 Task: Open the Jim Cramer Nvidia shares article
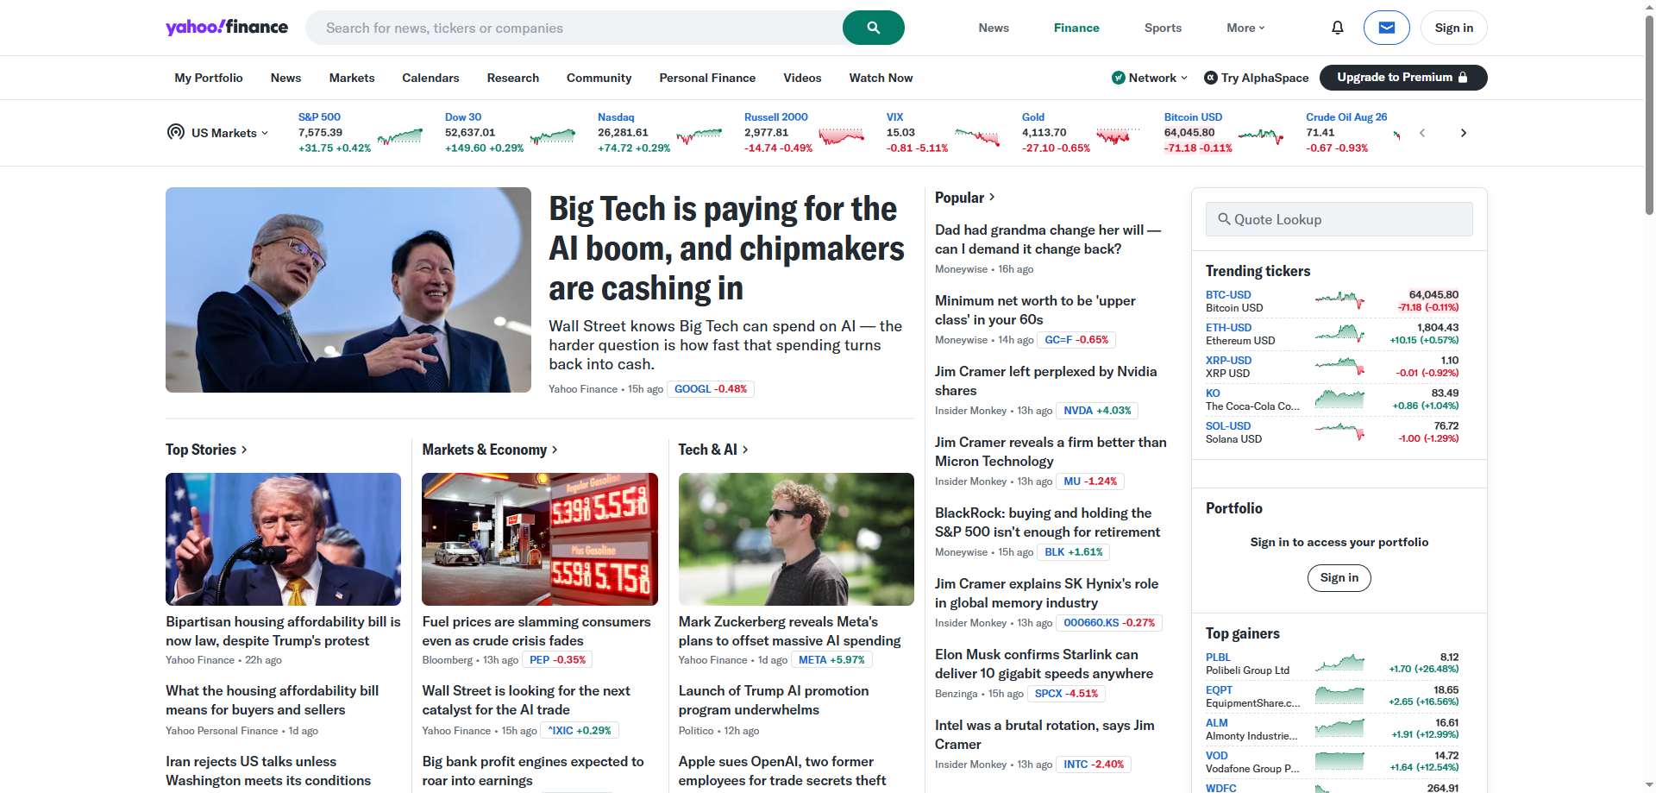click(x=1046, y=381)
